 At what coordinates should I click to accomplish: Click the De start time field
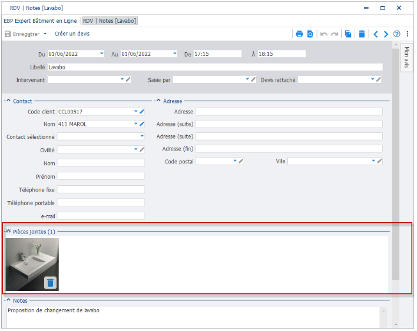point(217,54)
